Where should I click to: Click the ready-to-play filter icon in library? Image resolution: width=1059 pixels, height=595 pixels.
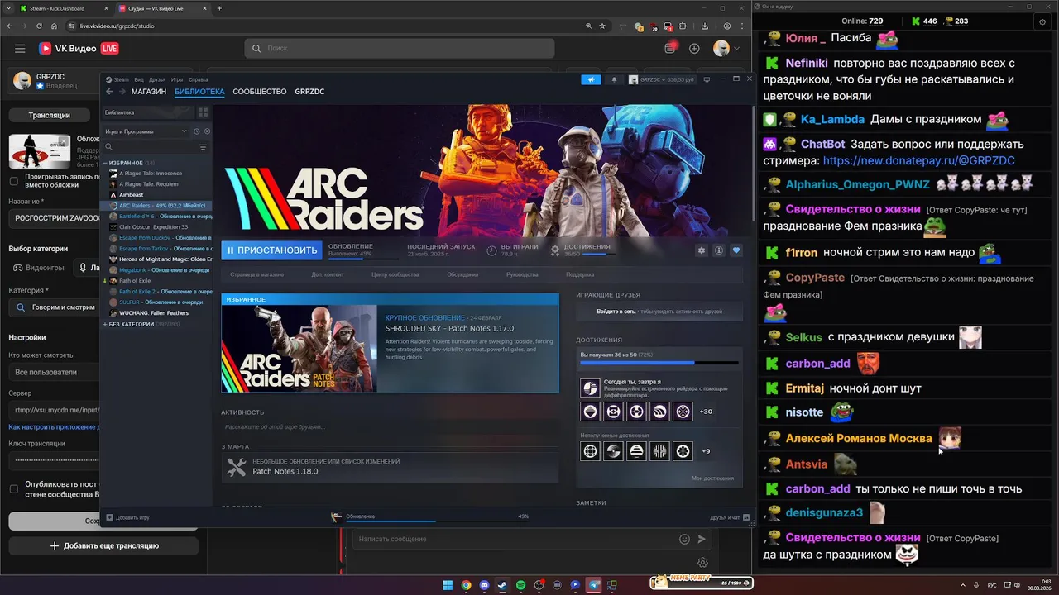pos(207,131)
